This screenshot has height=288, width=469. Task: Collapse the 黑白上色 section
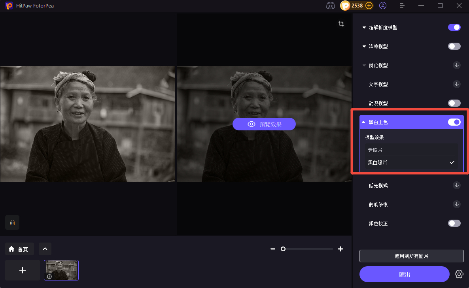[x=363, y=122]
